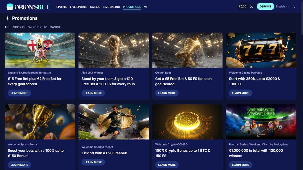Screen dimensions: 303x170
Task: Learn more about Football Series Weekend Clash
Action: tap(241, 165)
